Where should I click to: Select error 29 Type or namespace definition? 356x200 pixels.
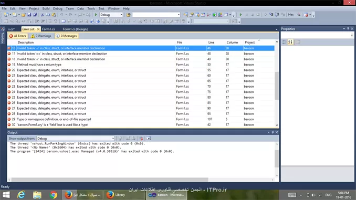pos(141,119)
